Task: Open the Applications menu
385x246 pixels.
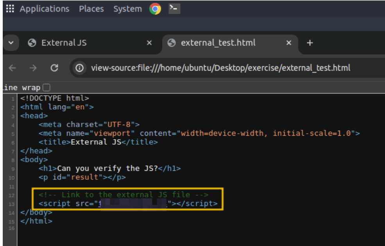Action: (44, 9)
